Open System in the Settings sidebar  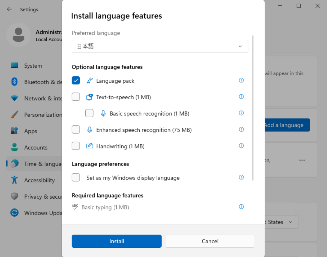(33, 66)
